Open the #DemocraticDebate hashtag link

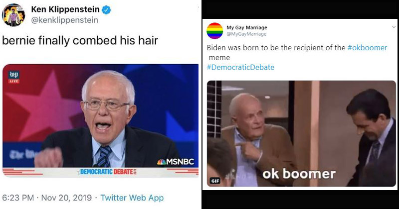[x=240, y=67]
